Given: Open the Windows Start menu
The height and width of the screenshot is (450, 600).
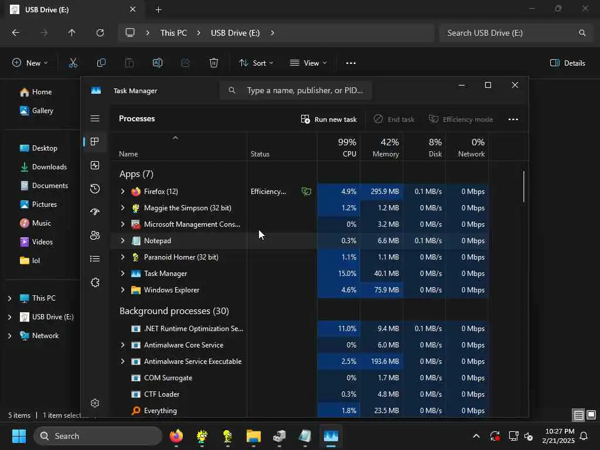Looking at the screenshot, I should click(x=19, y=436).
